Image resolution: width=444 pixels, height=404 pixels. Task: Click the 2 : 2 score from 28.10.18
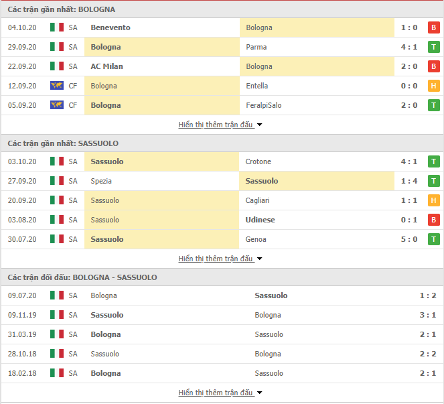[x=427, y=354]
